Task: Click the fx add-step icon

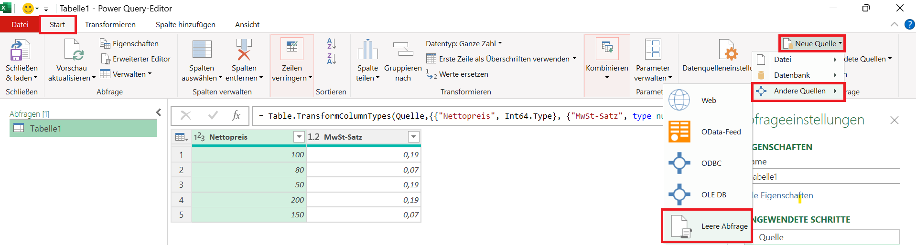Action: click(x=236, y=115)
